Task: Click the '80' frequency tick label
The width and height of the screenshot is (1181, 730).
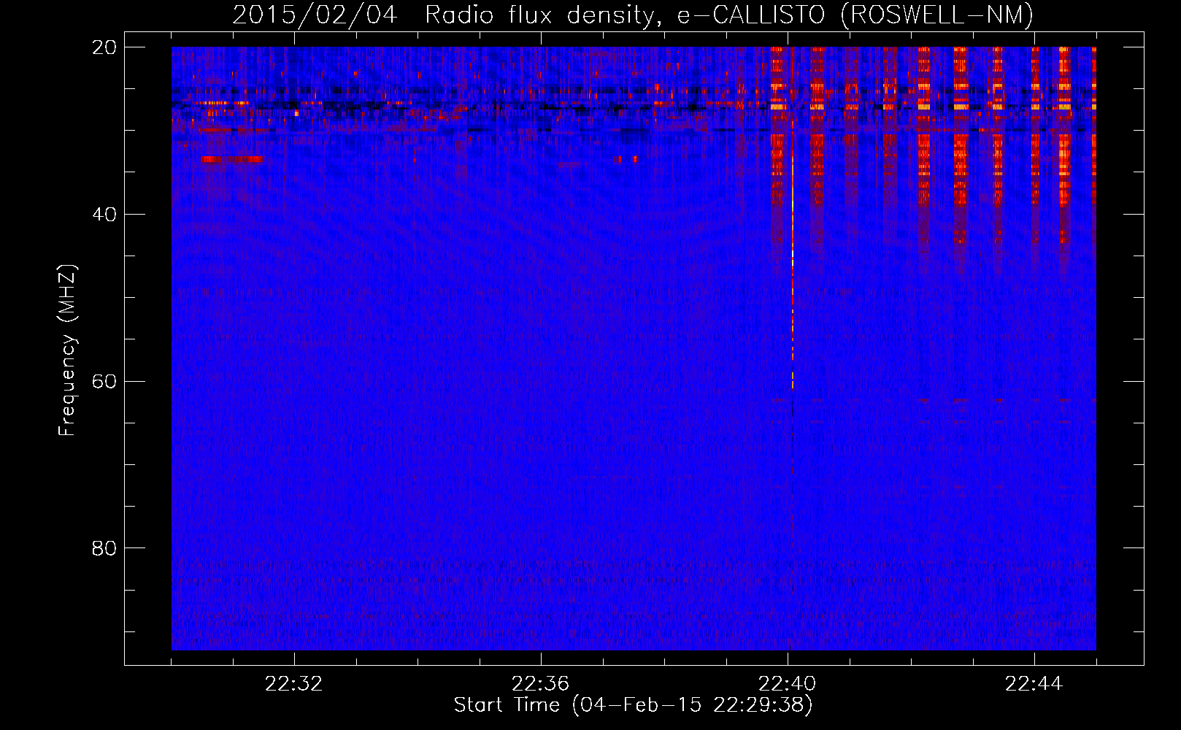Action: pyautogui.click(x=104, y=547)
